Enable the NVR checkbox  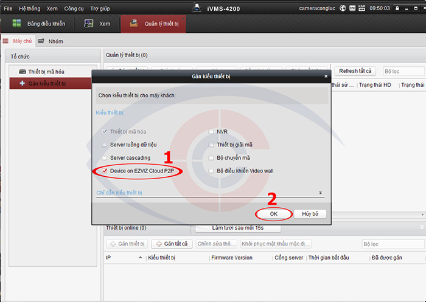pos(211,132)
